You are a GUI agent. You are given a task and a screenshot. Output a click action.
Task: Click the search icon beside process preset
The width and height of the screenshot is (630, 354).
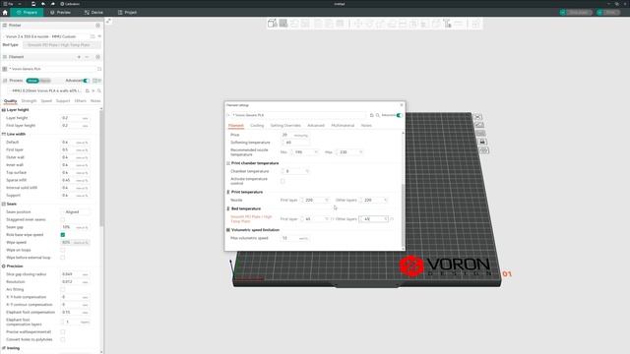click(99, 91)
